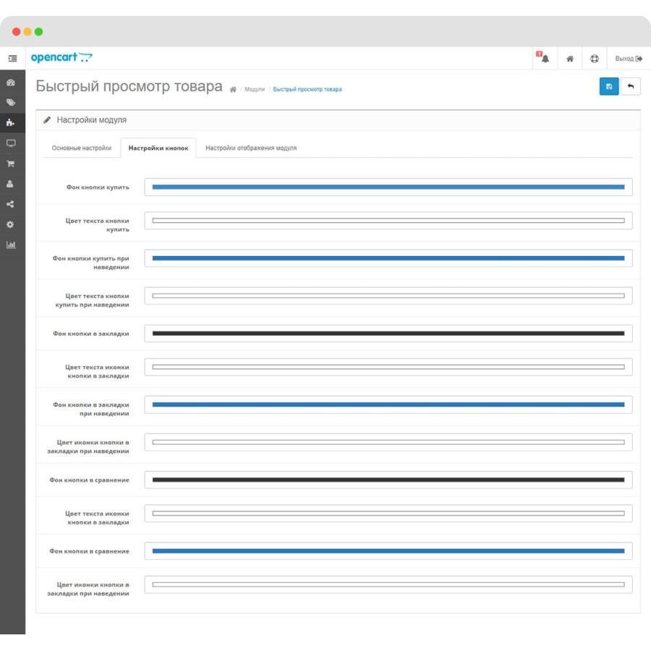651x651 pixels.
Task: Switch to Настройки отображения модуля tab
Action: (251, 148)
